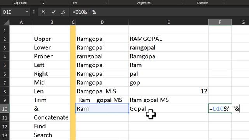Screen dimensions: 249x140
Task: Click 'Ramgopal' in row 7 column D
Action: 102,82
